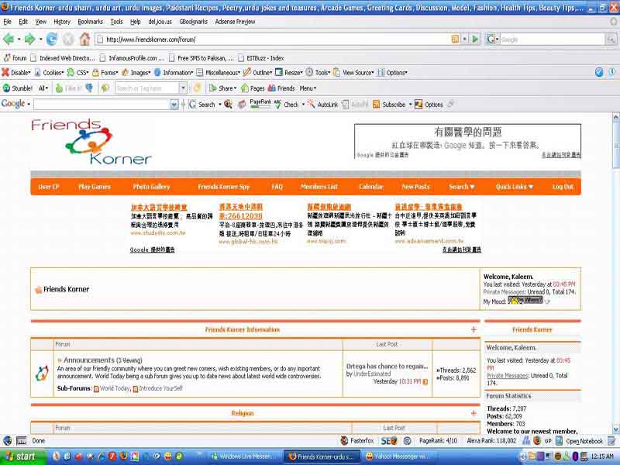
Task: Open the Web Developer Miscellaneous dropdown
Action: (219, 72)
